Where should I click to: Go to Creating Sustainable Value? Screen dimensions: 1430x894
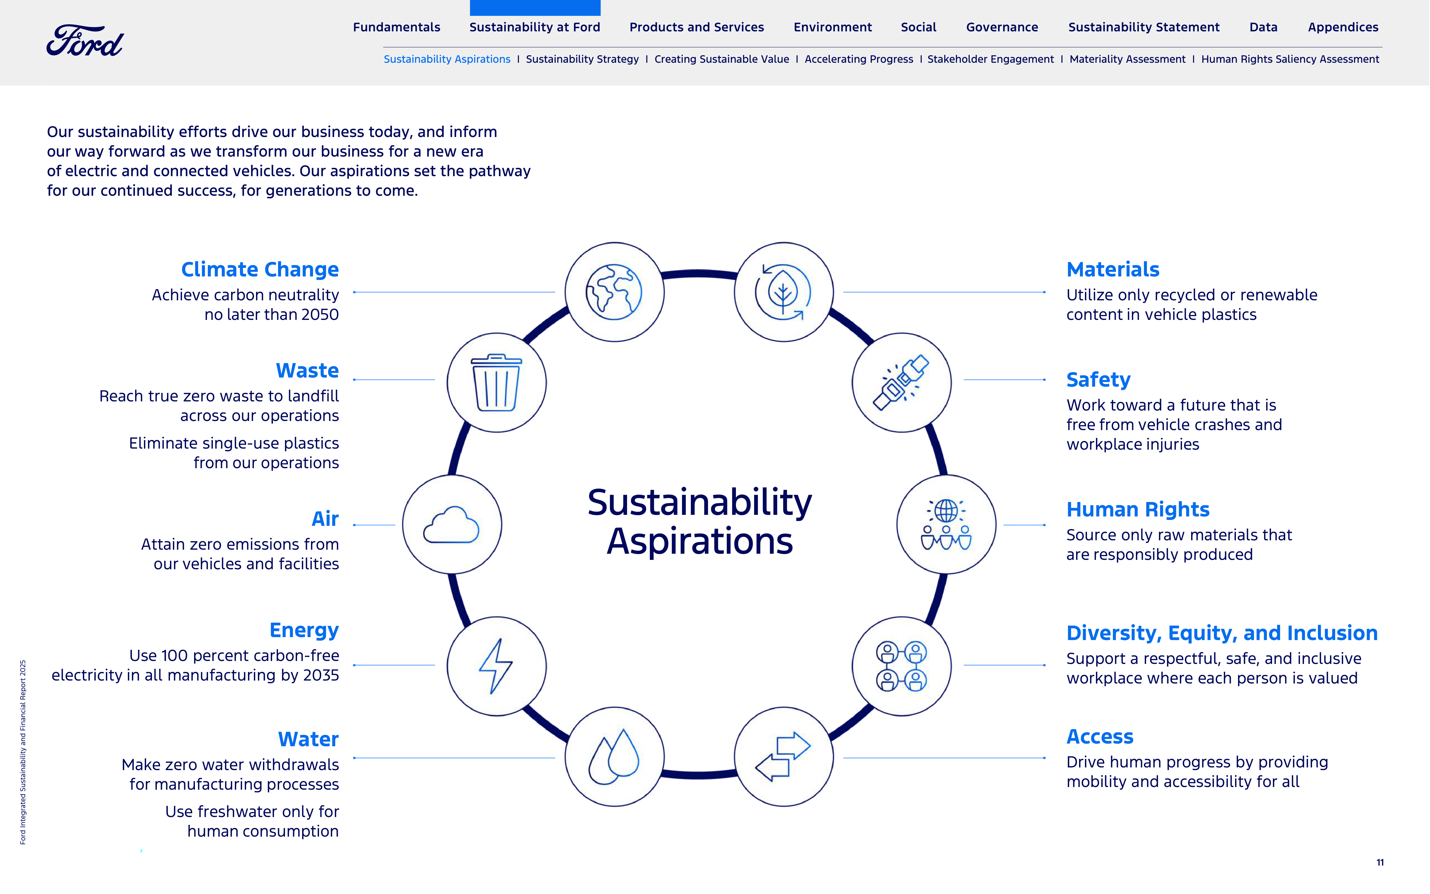click(x=722, y=59)
